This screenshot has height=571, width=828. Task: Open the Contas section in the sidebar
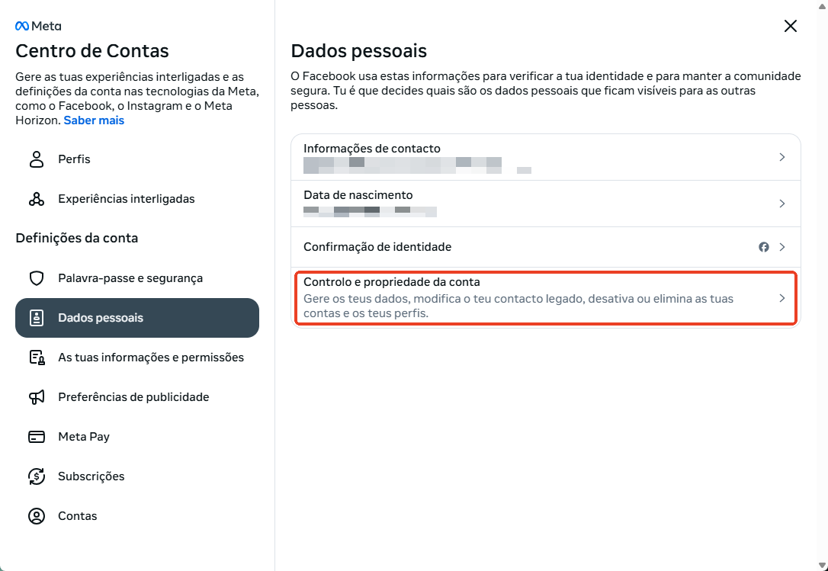(x=78, y=516)
